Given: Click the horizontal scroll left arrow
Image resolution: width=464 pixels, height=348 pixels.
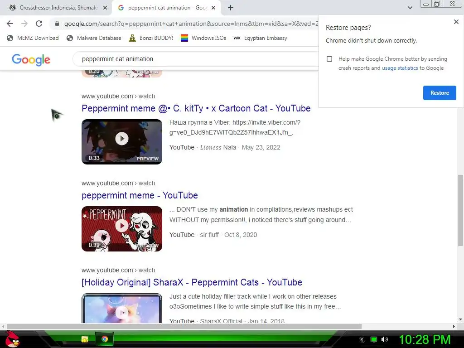Looking at the screenshot, I should [x=3, y=326].
